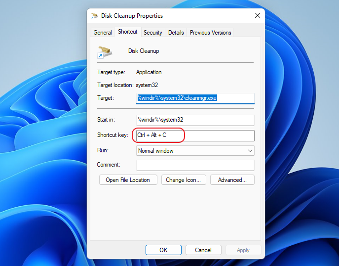The width and height of the screenshot is (339, 266).
Task: Click the 'Target:' label
Action: (106, 98)
